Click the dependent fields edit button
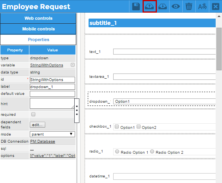 coord(37,125)
